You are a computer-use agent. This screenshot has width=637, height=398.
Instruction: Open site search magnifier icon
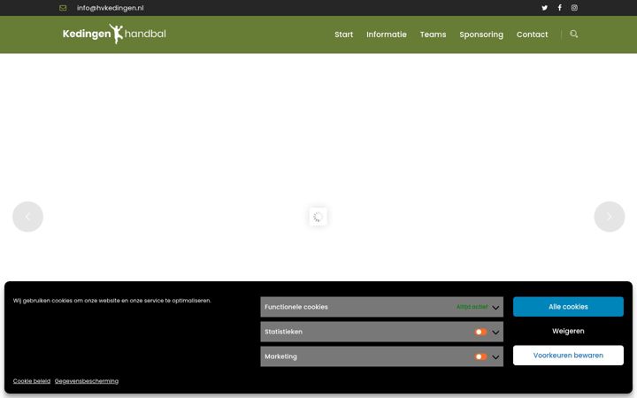[573, 34]
